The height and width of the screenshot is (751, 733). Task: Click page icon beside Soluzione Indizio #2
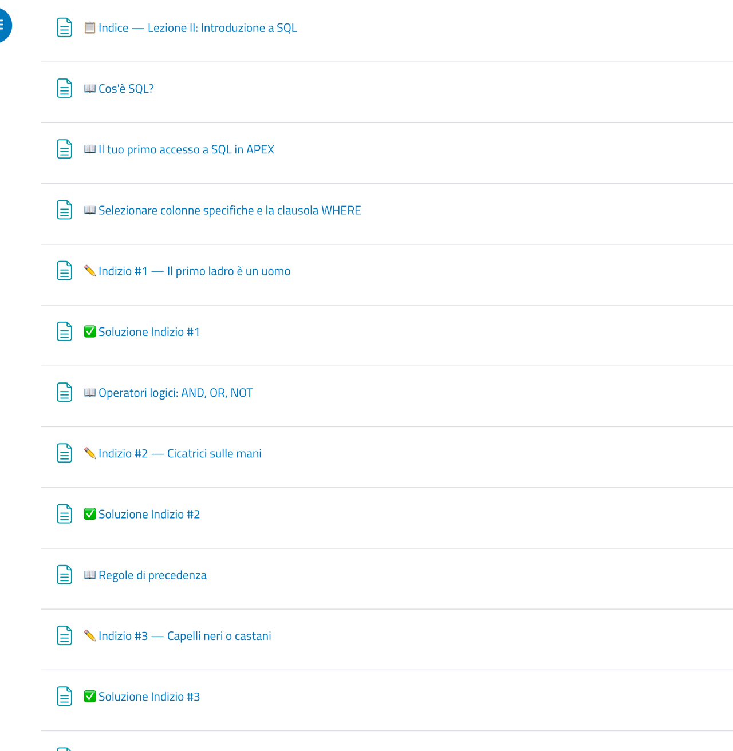[x=65, y=514]
